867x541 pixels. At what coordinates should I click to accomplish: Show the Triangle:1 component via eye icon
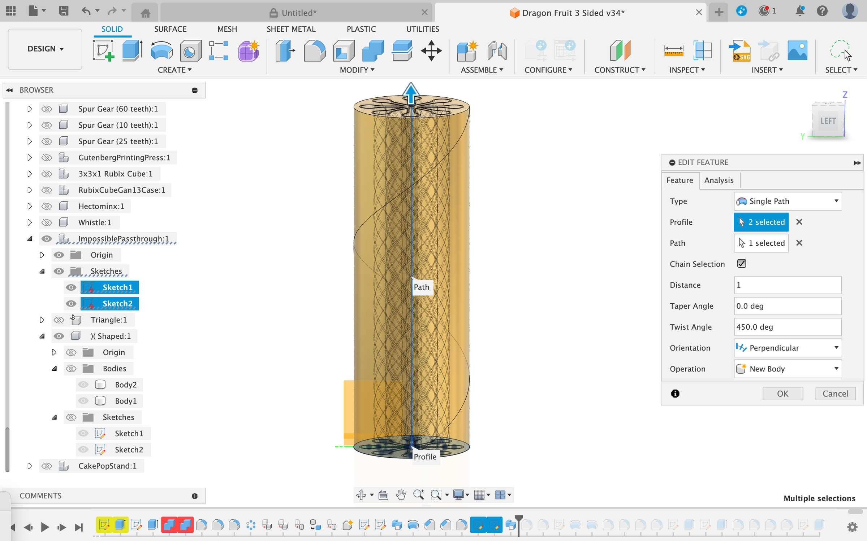coord(59,320)
